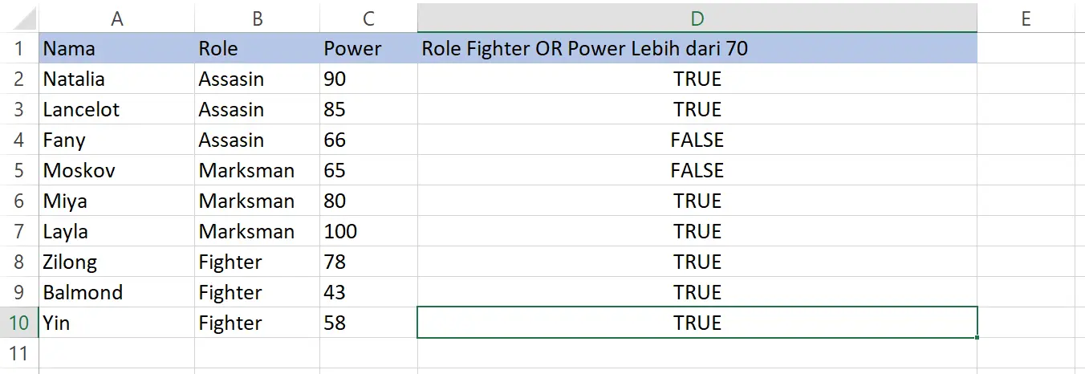Click the 'Role Fighter OR Power Lebih dari 70' cell
The width and height of the screenshot is (1085, 374).
click(697, 48)
